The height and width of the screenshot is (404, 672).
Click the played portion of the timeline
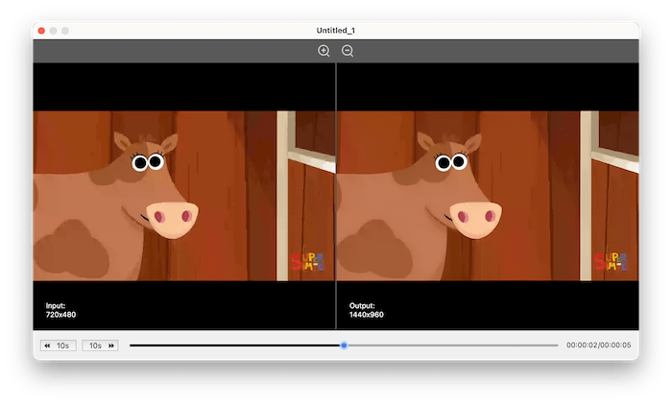pyautogui.click(x=235, y=345)
